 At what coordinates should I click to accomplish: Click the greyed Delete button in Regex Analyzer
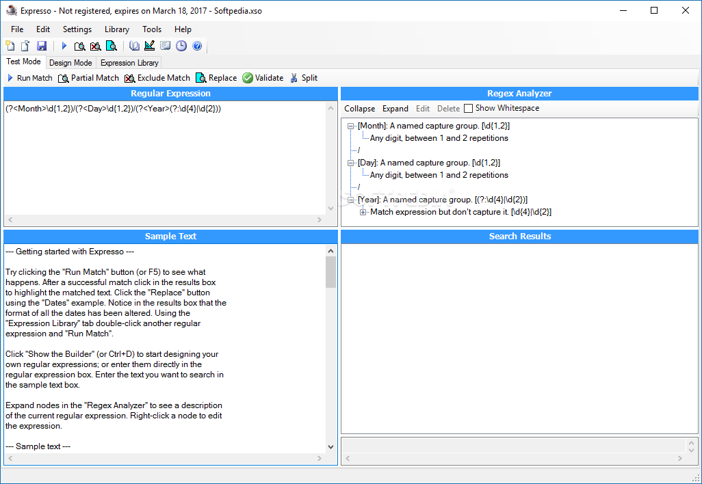448,109
